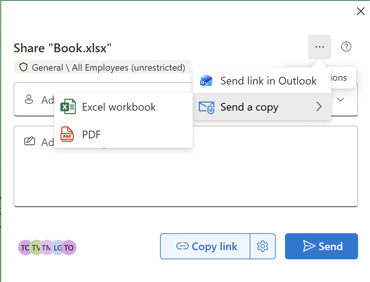Click the TO user avatar circle
This screenshot has width=370, height=282.
(69, 247)
